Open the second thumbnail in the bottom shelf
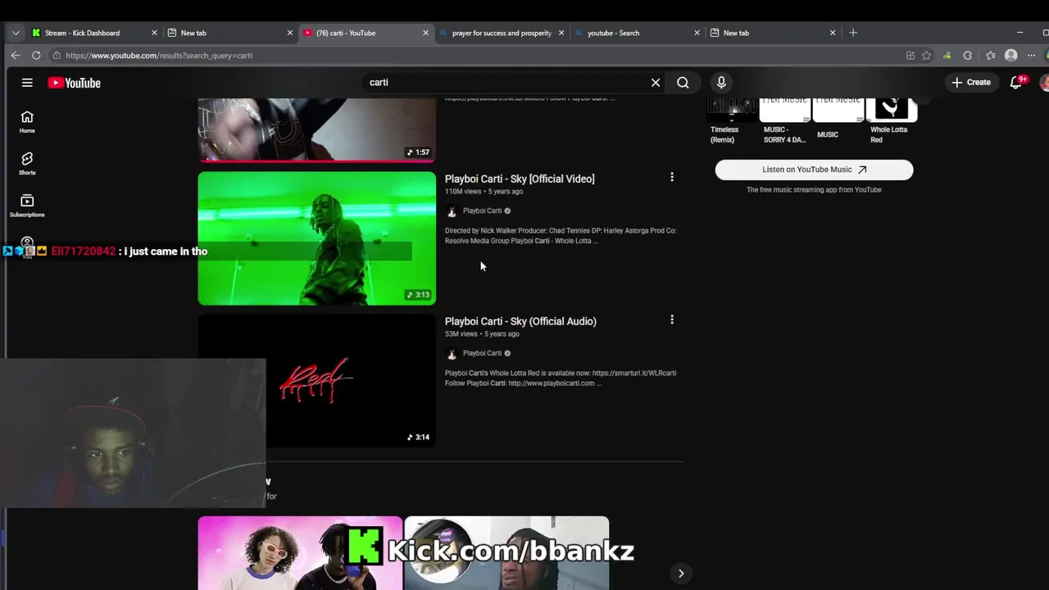The image size is (1049, 590). click(506, 553)
